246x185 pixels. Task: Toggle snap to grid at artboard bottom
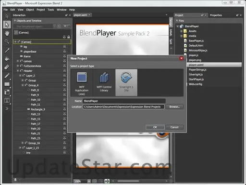[101, 181]
